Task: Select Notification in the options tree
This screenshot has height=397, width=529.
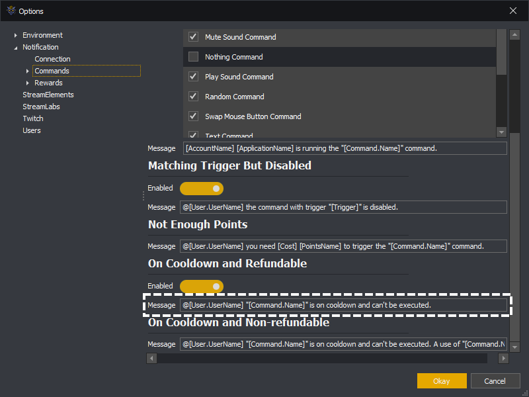Action: (x=40, y=47)
